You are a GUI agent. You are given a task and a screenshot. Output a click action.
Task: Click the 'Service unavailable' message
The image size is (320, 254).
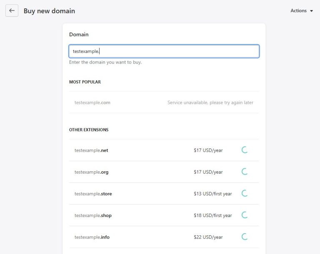click(210, 102)
